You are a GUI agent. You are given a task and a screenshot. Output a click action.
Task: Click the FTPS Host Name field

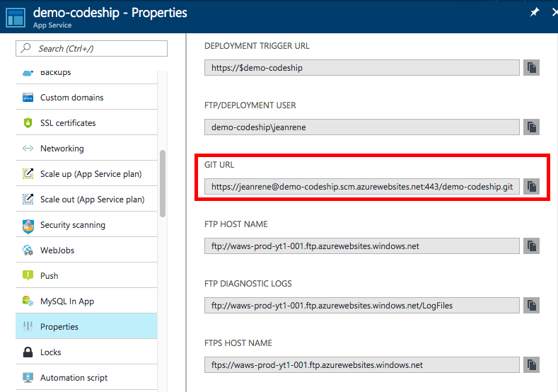(362, 365)
